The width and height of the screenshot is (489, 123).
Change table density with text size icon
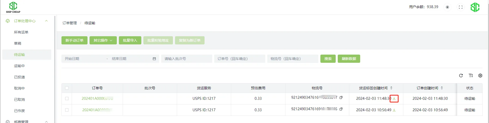471,76
